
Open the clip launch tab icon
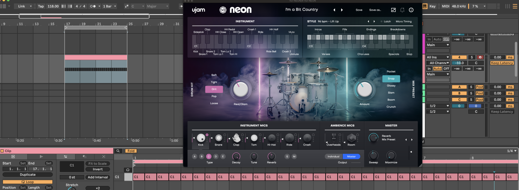pyautogui.click(x=13, y=156)
